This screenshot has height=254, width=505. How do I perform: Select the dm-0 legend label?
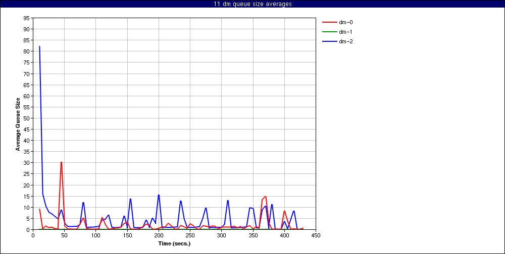click(x=345, y=22)
